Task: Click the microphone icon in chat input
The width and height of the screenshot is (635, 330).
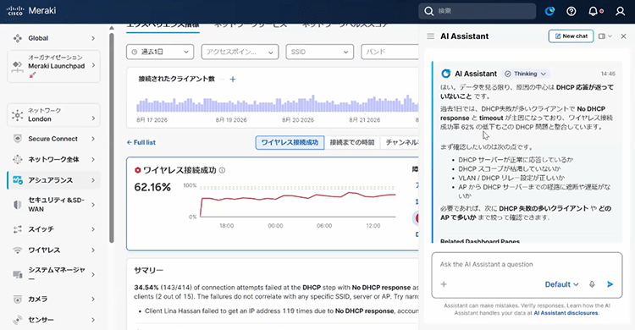Action: (592, 284)
